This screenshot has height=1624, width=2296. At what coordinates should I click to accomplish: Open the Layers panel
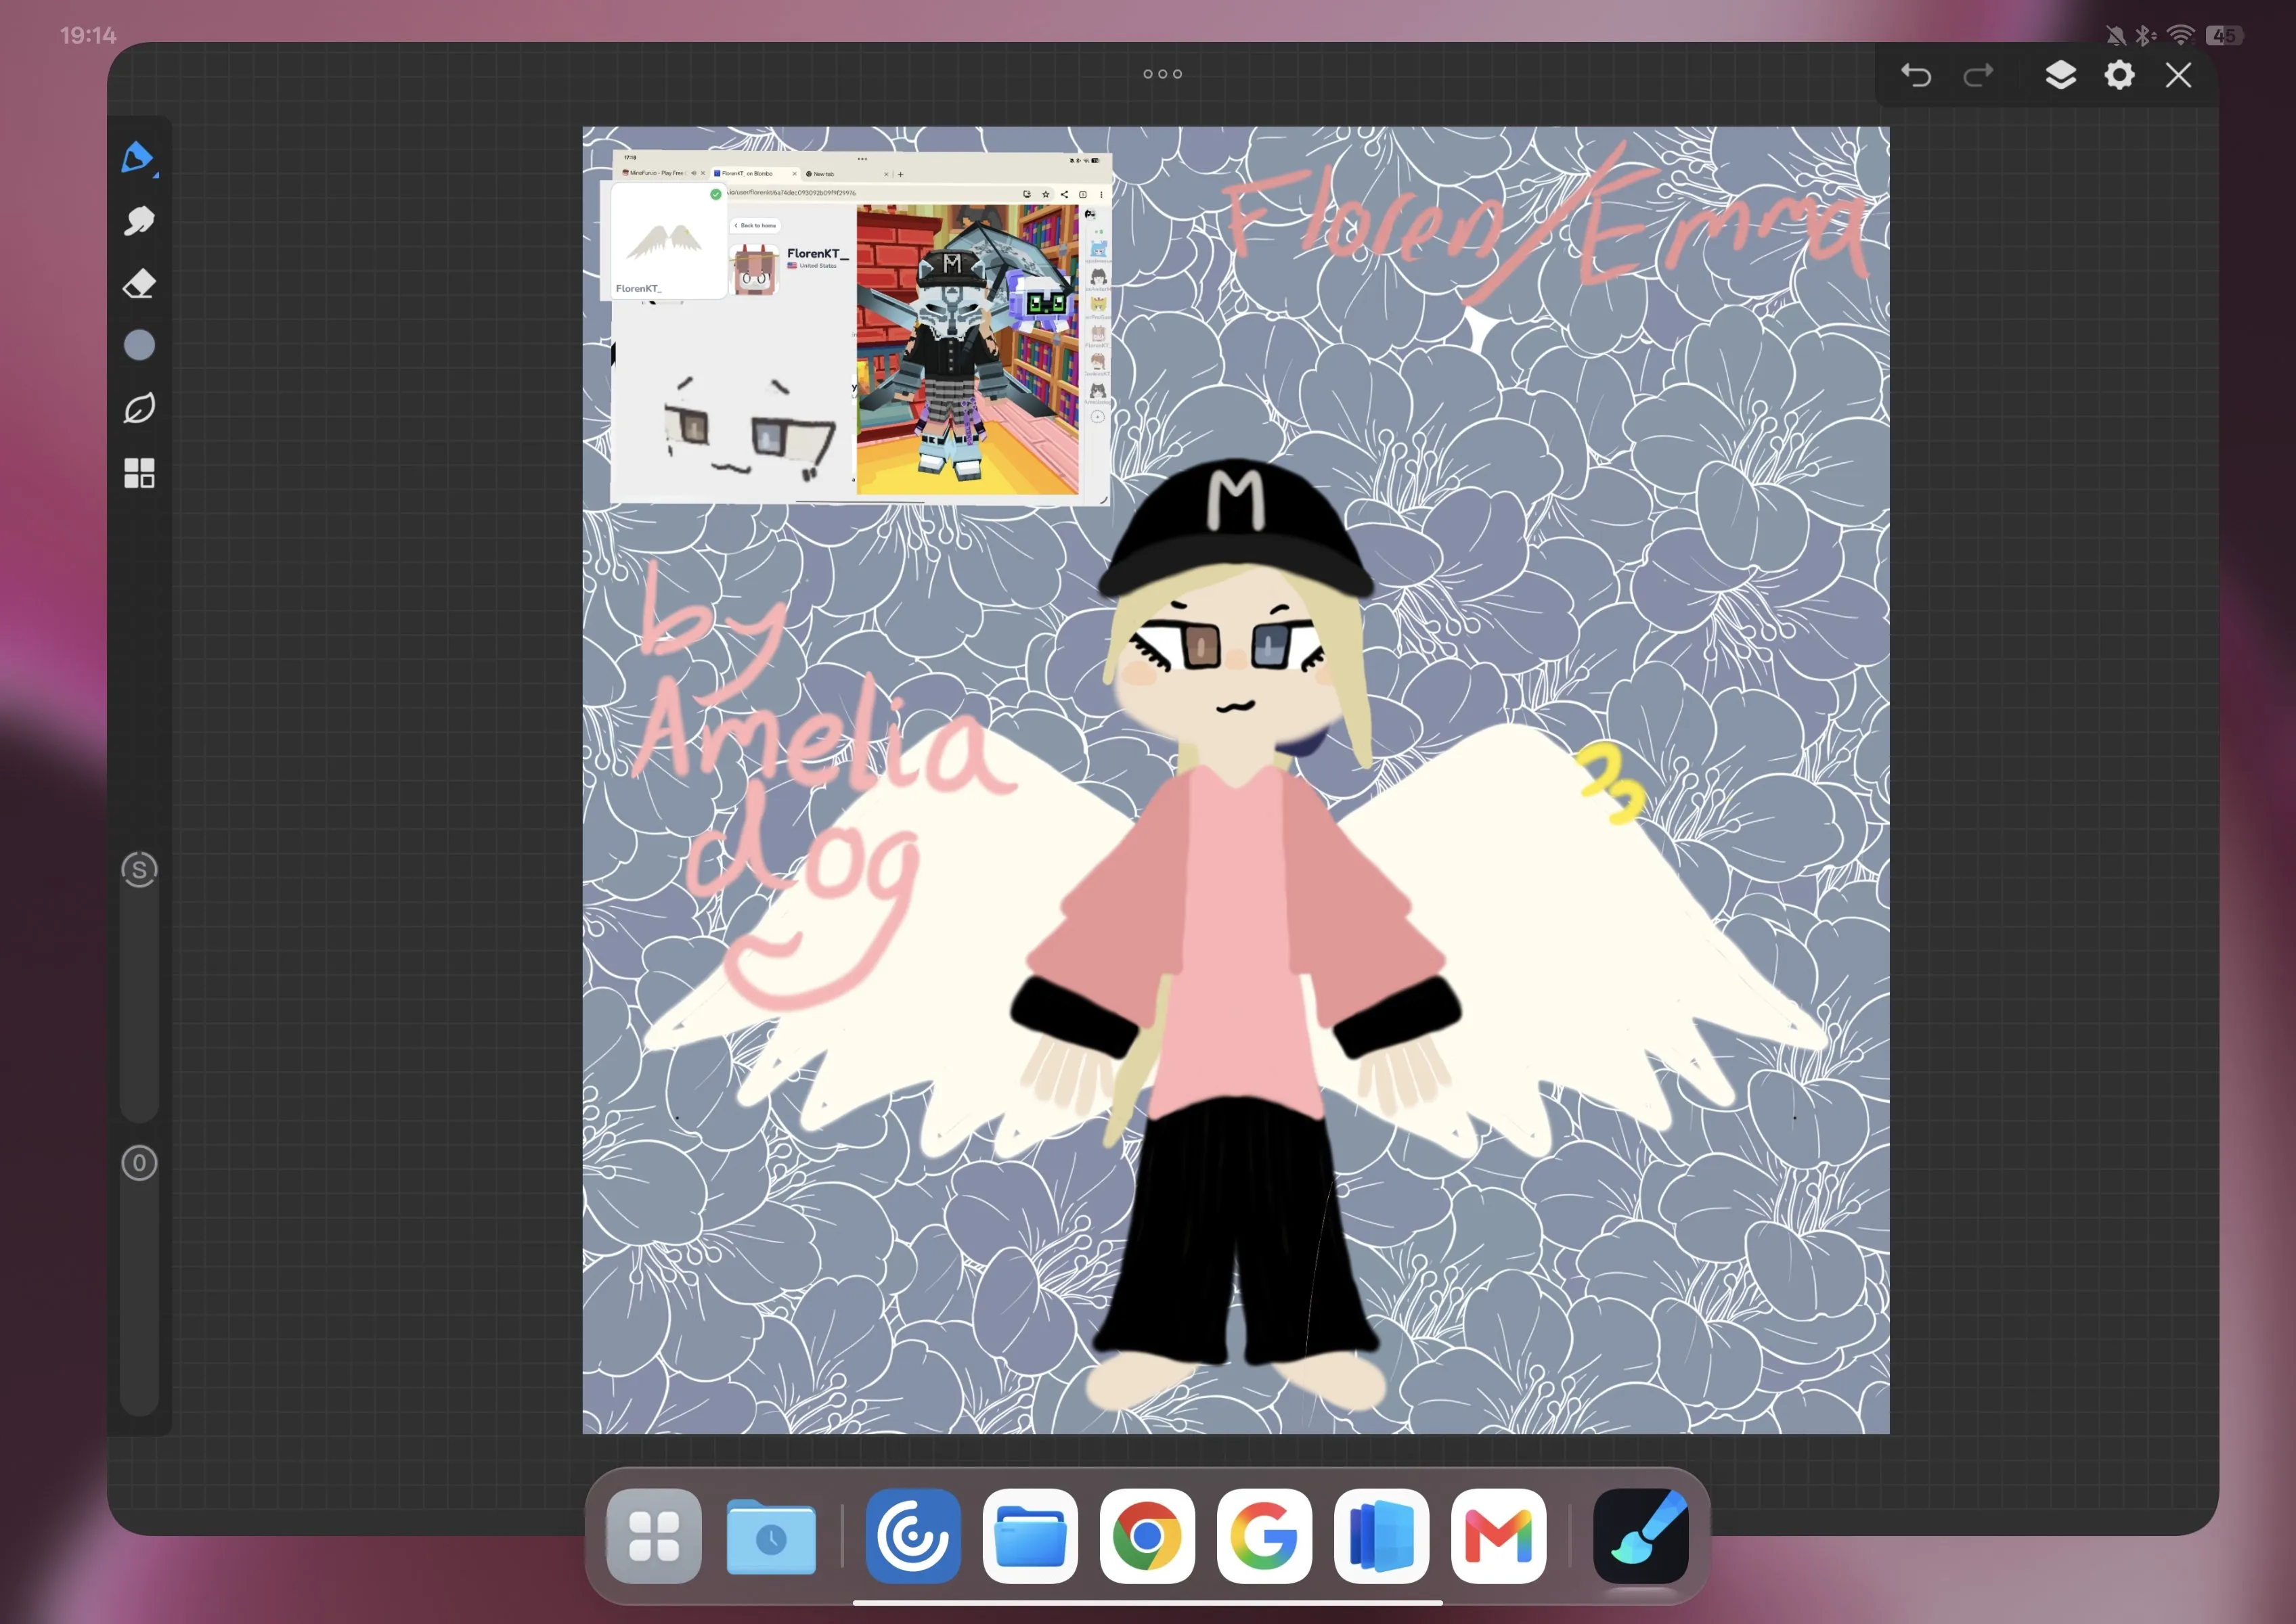(x=2060, y=75)
